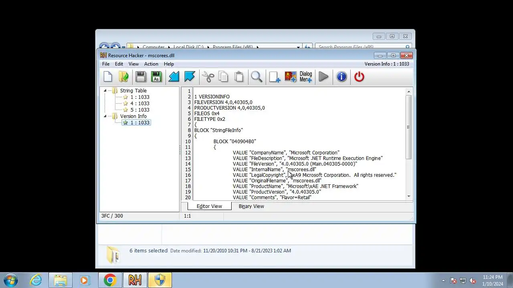This screenshot has width=513, height=288.
Task: Click the Comments Flavor=Retail line
Action: point(272,198)
